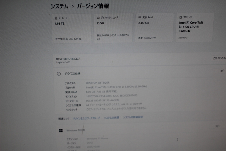
Task: Open the プロセッサ i3-8100 card
Action: point(194,27)
